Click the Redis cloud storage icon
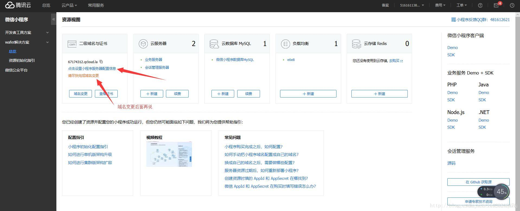Screen dimensions: 520x211 357,44
